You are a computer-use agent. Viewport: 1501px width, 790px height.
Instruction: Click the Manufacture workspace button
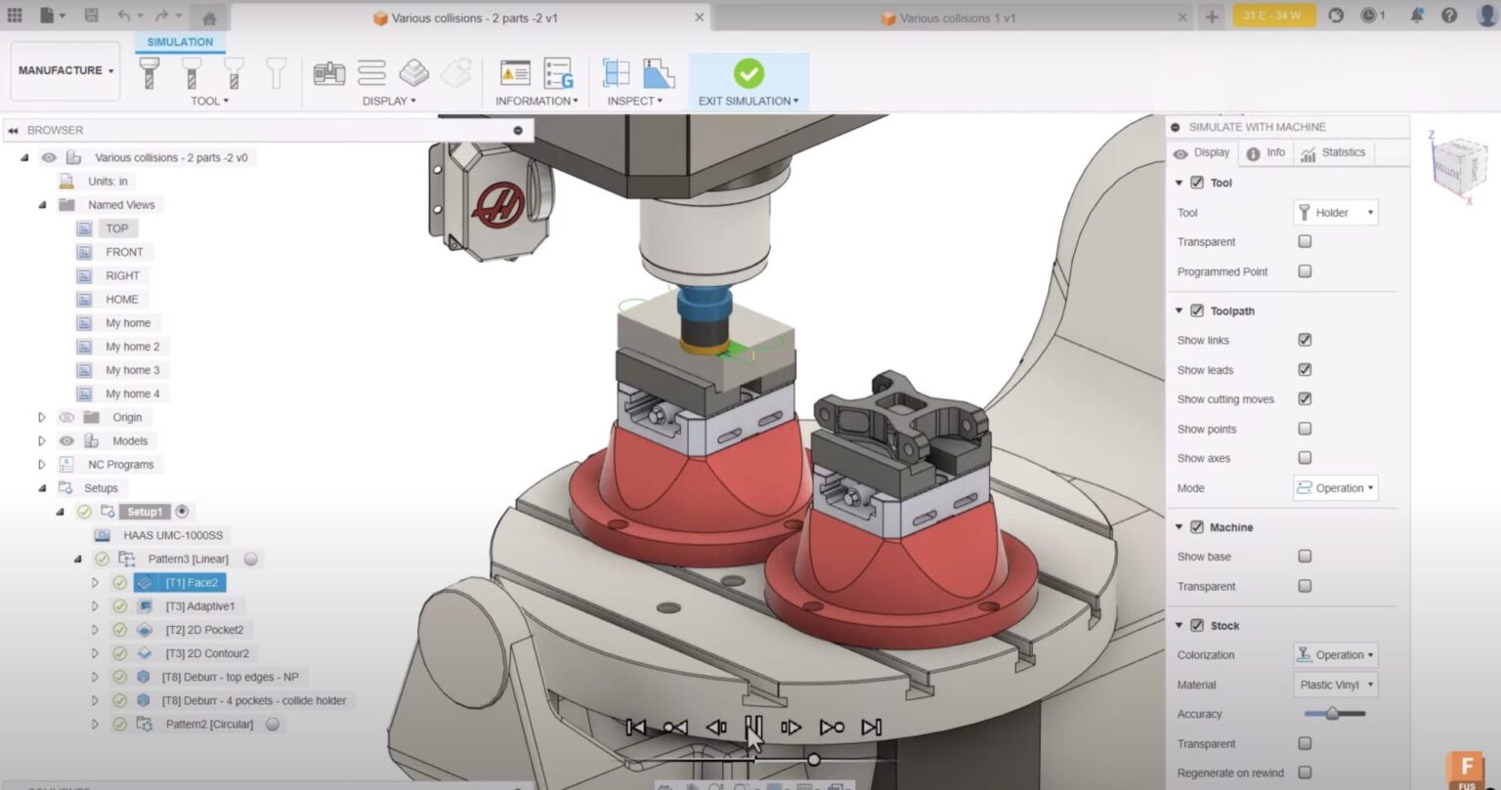[64, 70]
